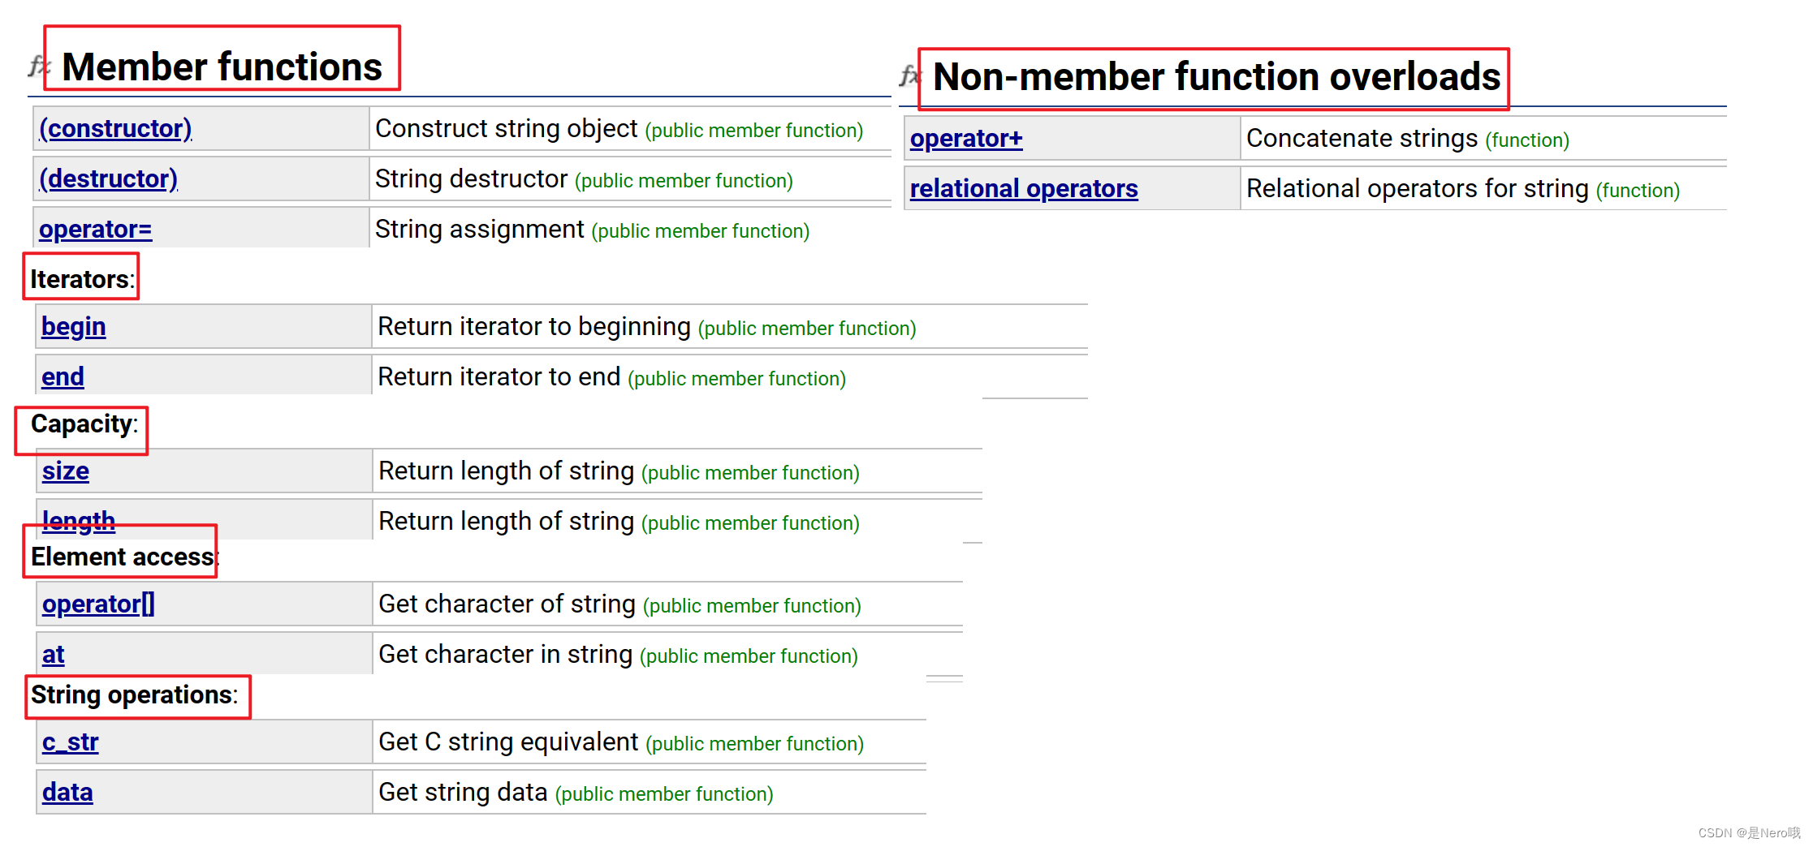Open the end iterator link
The image size is (1813, 847).
pos(63,376)
